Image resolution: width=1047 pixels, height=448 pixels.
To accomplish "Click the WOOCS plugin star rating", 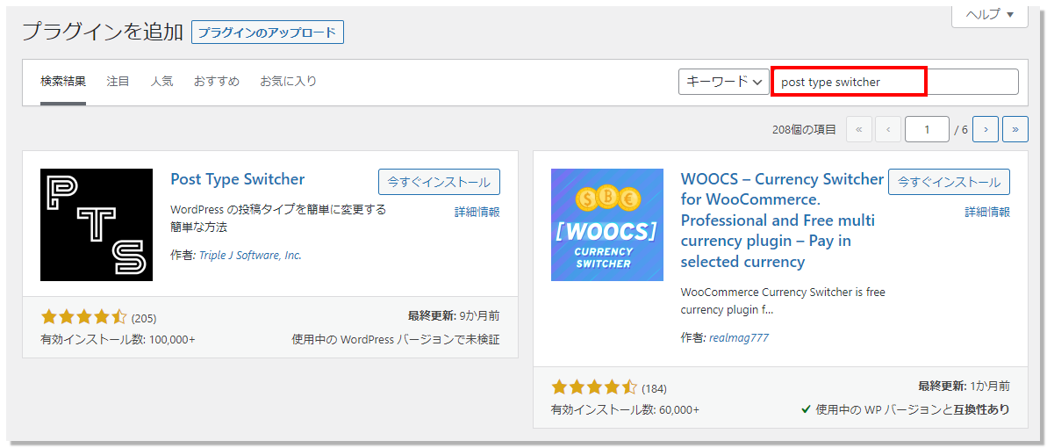I will coord(593,387).
